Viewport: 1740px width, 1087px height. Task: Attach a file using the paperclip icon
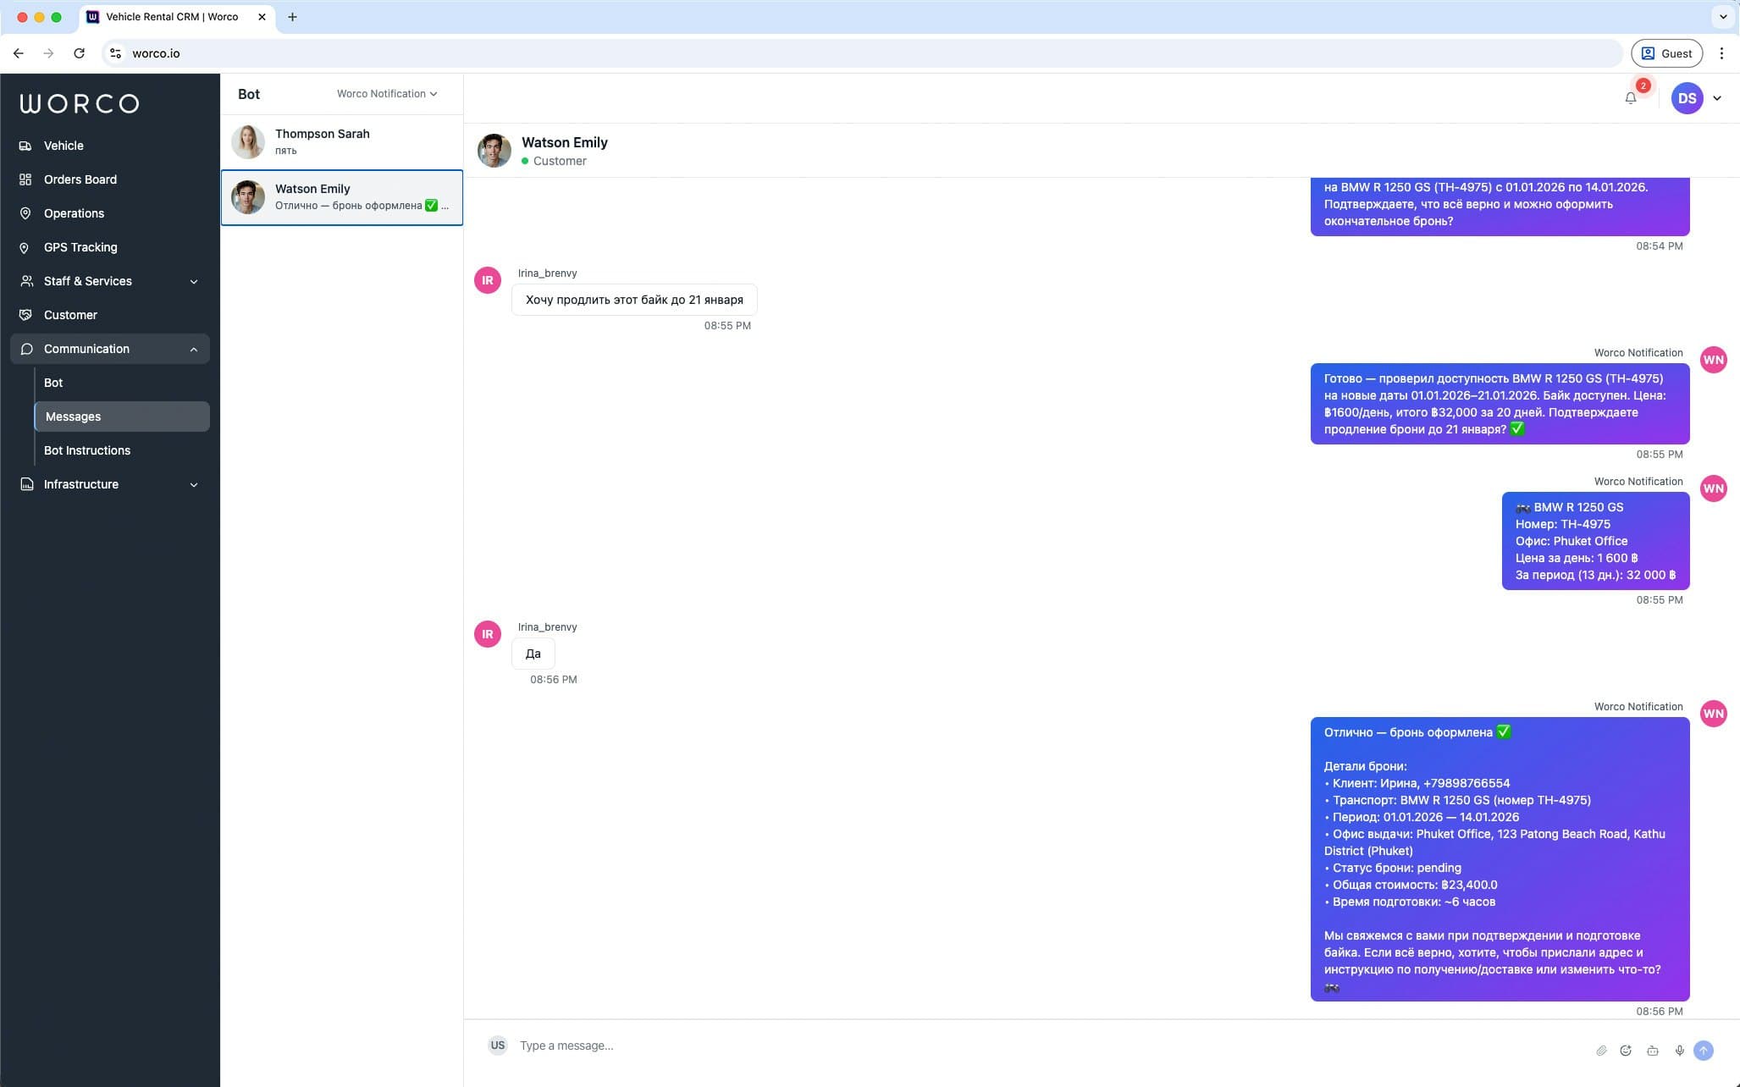[x=1601, y=1050]
